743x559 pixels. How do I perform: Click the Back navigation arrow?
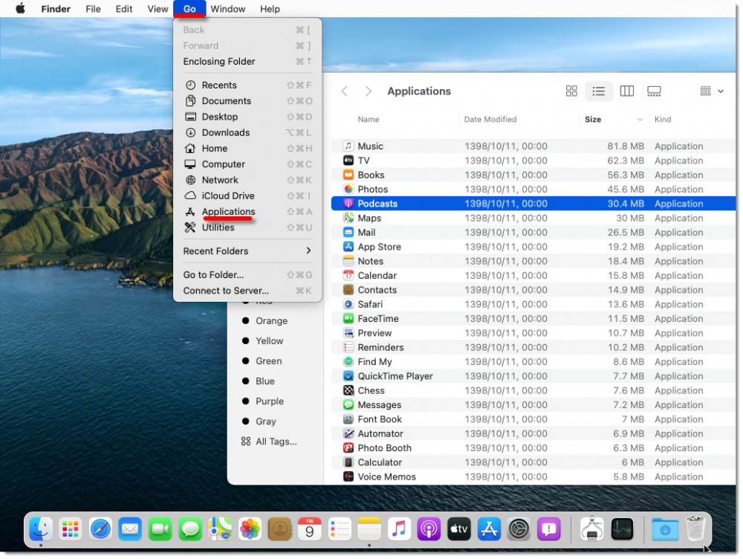coord(344,91)
